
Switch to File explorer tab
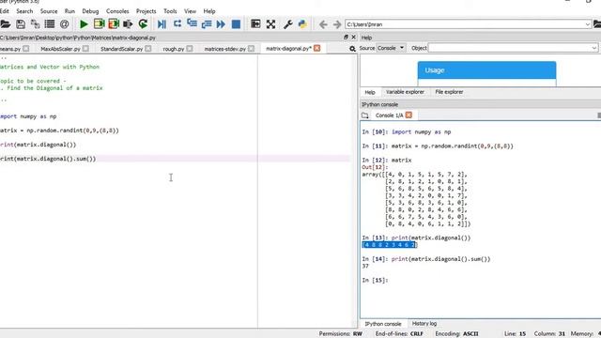(x=449, y=92)
